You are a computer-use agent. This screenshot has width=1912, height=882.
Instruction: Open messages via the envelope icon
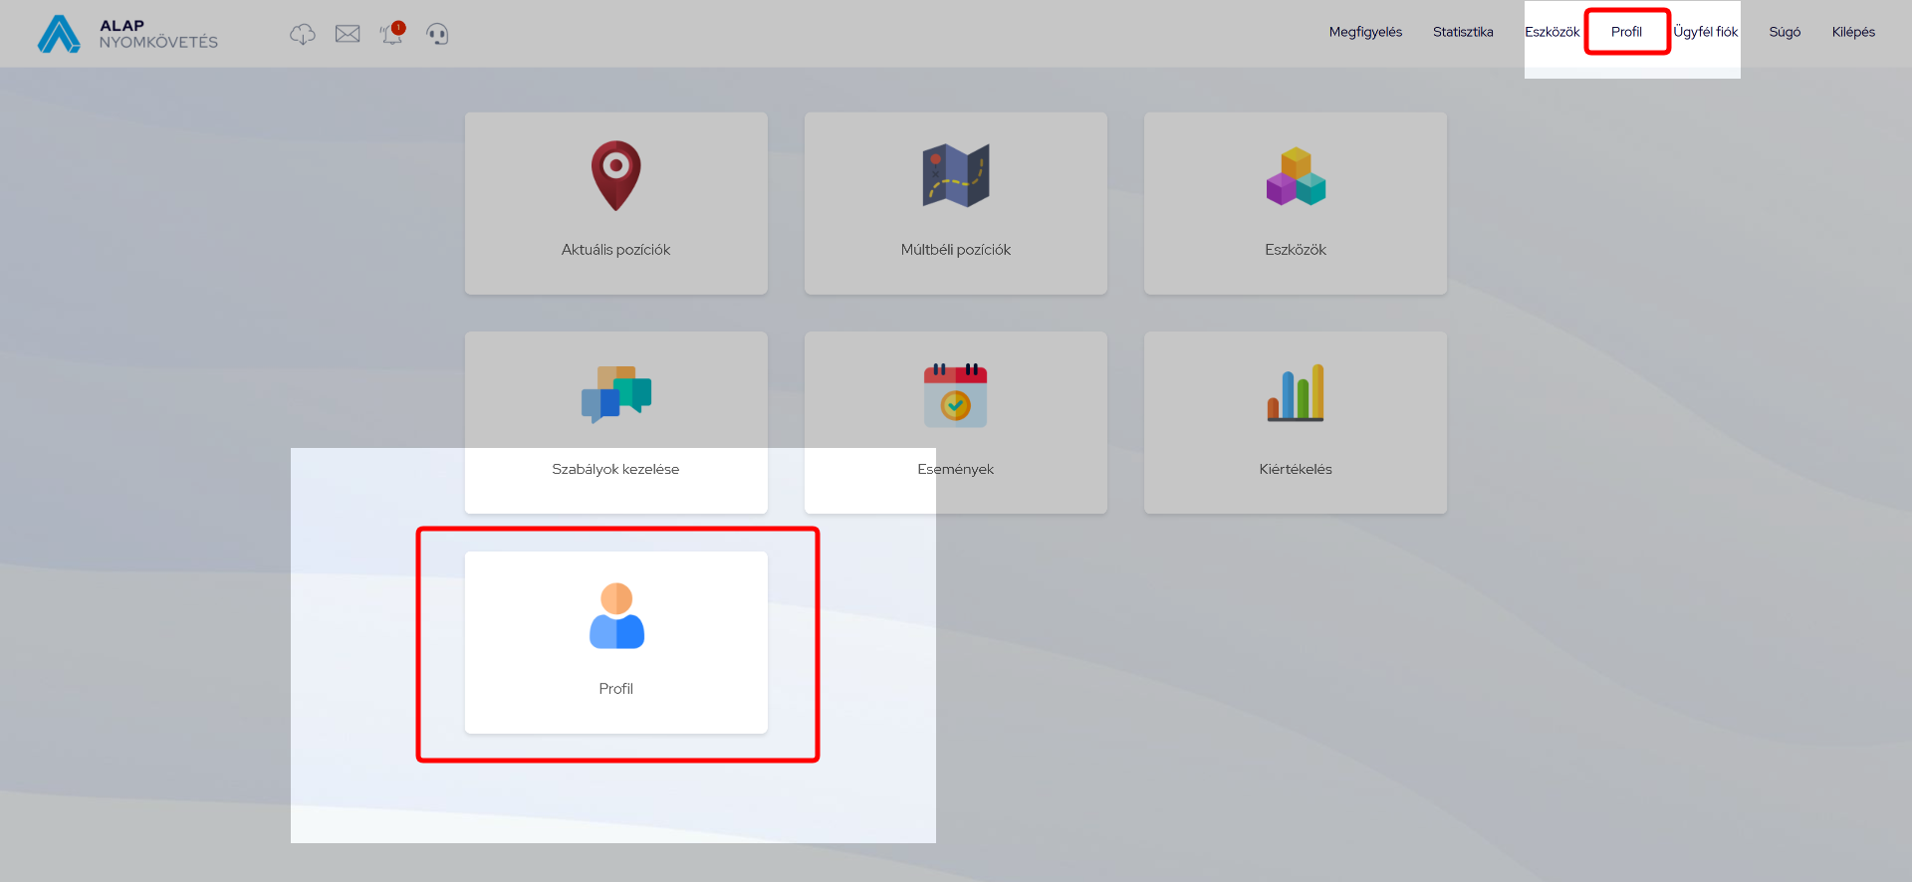coord(348,35)
